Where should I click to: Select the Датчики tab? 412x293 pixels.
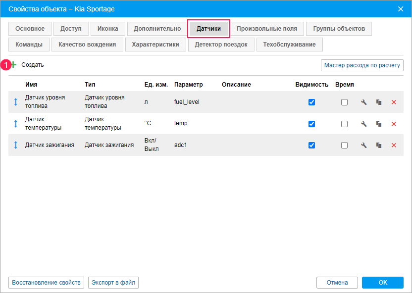pyautogui.click(x=208, y=29)
